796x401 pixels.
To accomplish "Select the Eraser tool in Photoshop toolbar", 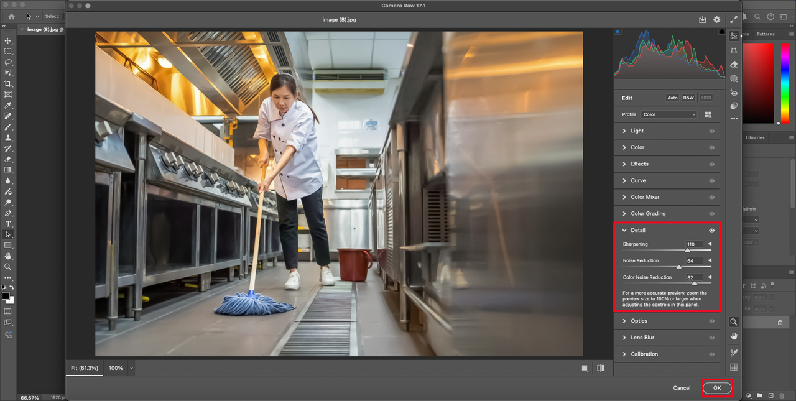I will (x=8, y=159).
